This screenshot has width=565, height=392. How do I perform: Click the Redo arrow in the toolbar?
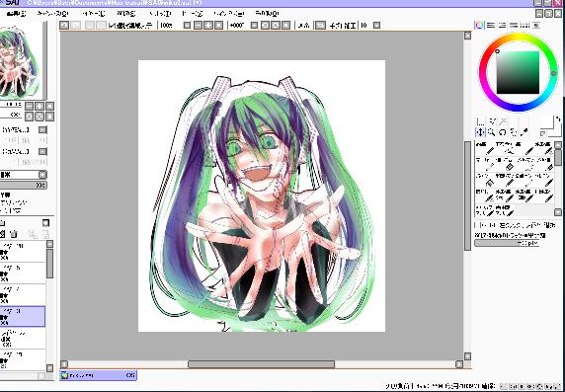click(76, 26)
